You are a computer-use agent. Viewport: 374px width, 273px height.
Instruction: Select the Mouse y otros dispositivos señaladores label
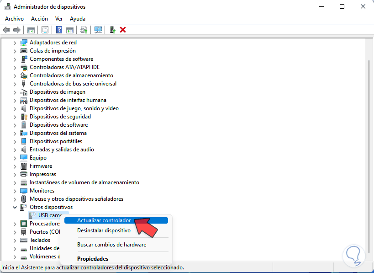click(x=76, y=199)
